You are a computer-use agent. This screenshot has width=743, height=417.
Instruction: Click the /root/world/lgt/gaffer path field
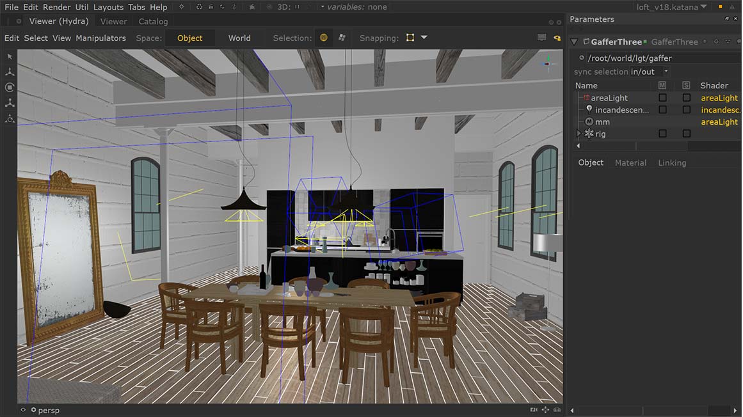659,58
